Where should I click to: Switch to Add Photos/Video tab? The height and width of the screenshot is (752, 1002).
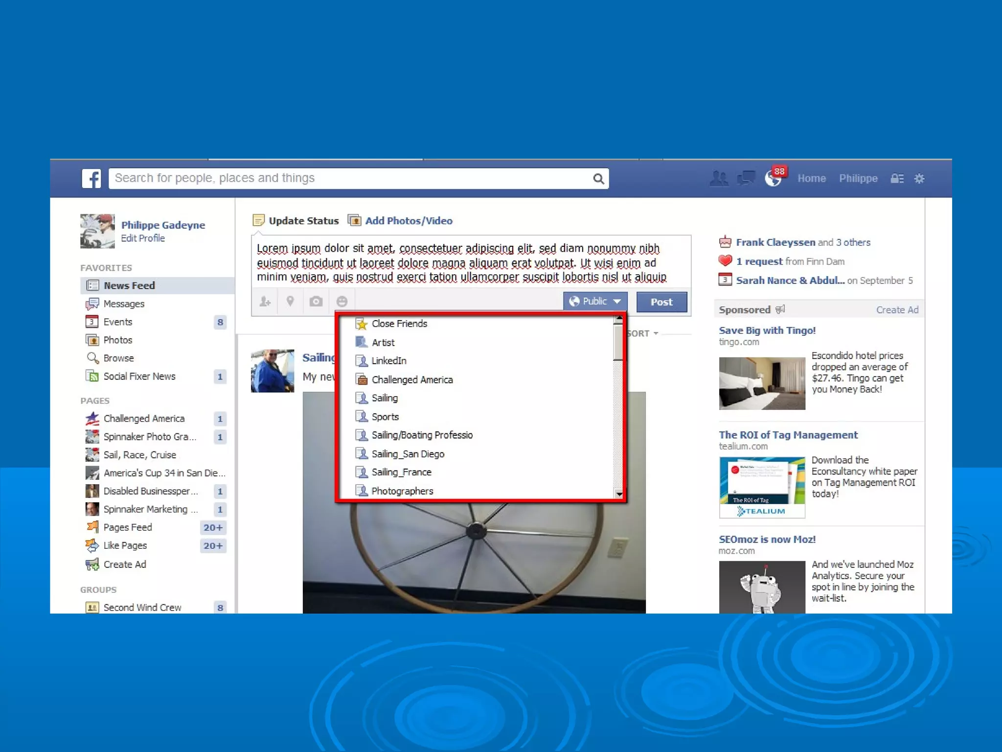coord(408,221)
